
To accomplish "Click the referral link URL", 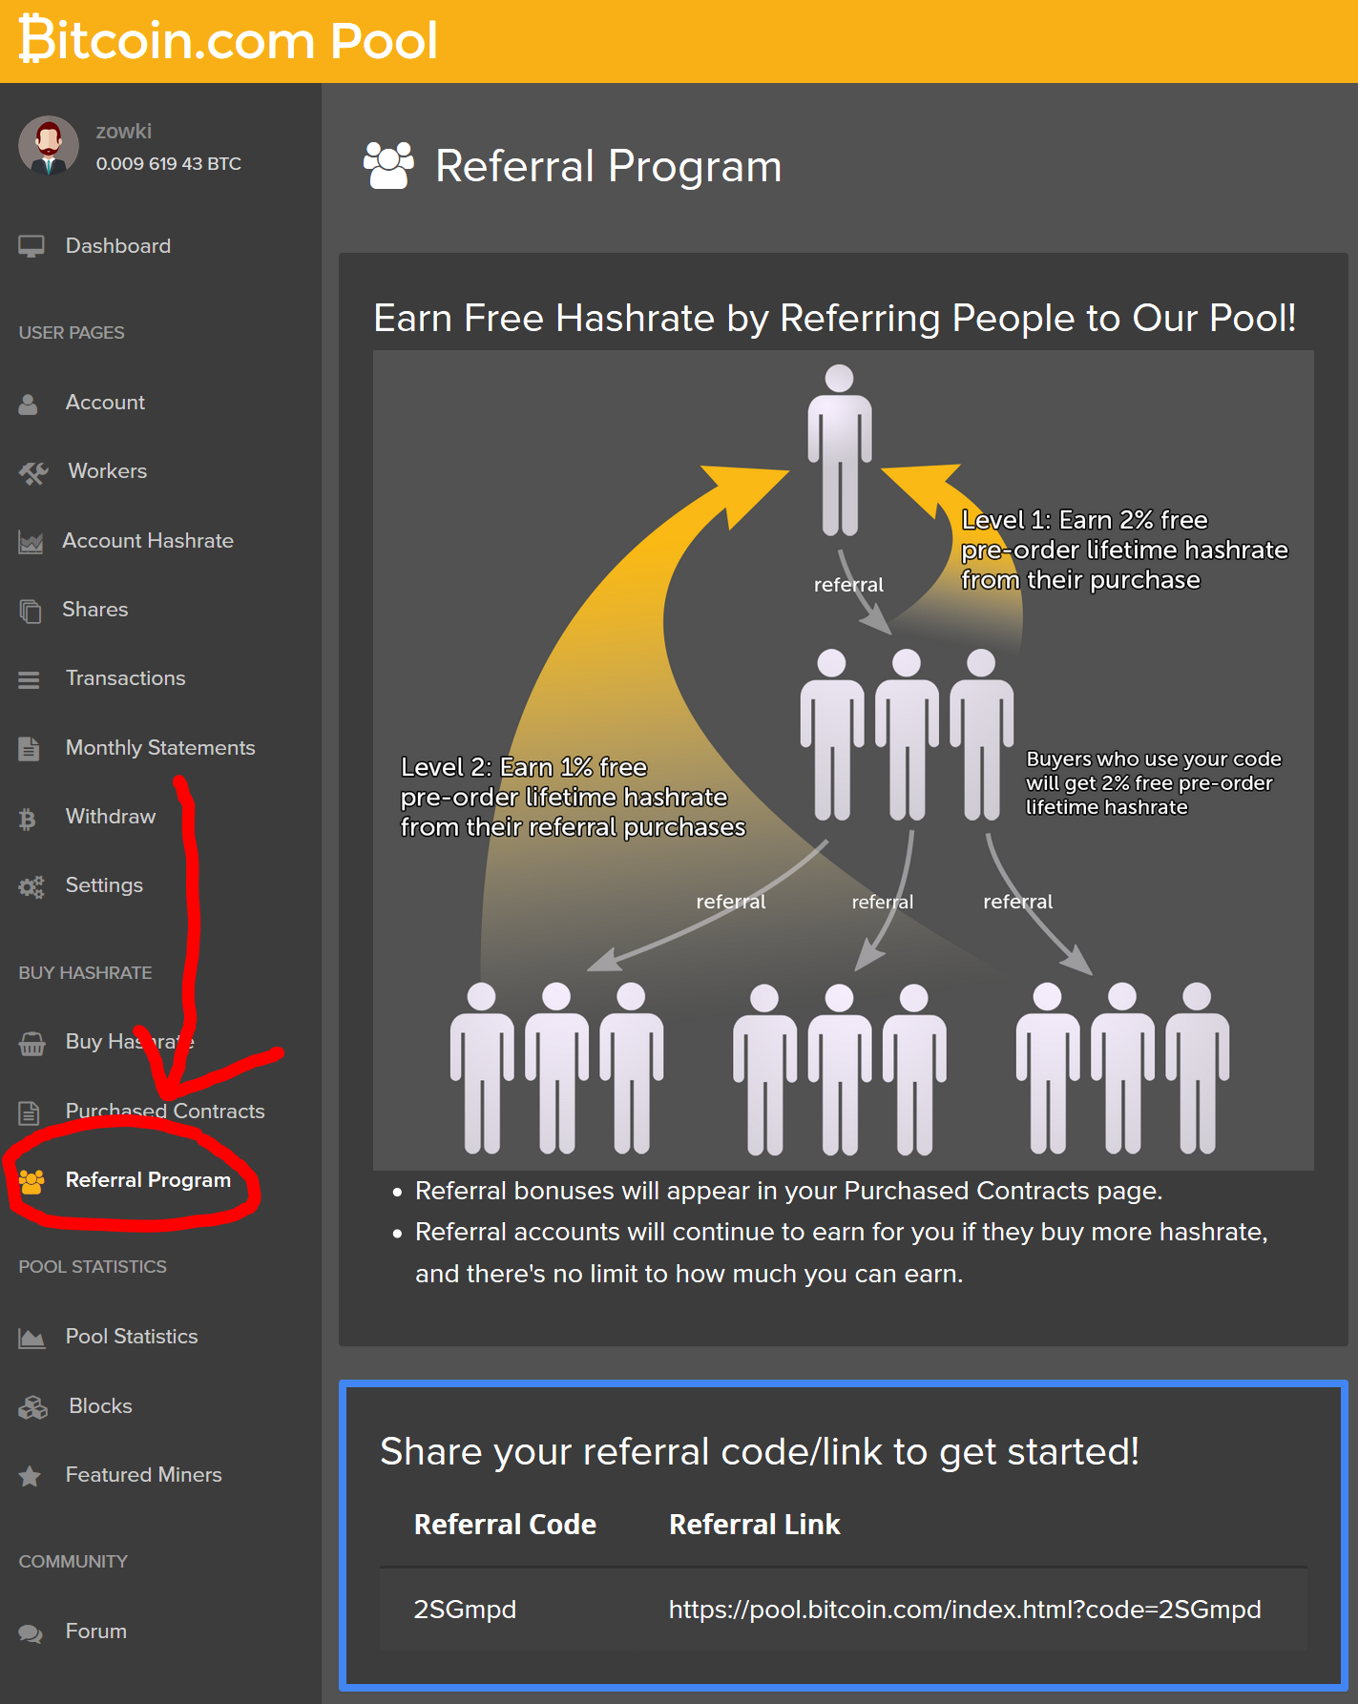I will pos(965,1610).
